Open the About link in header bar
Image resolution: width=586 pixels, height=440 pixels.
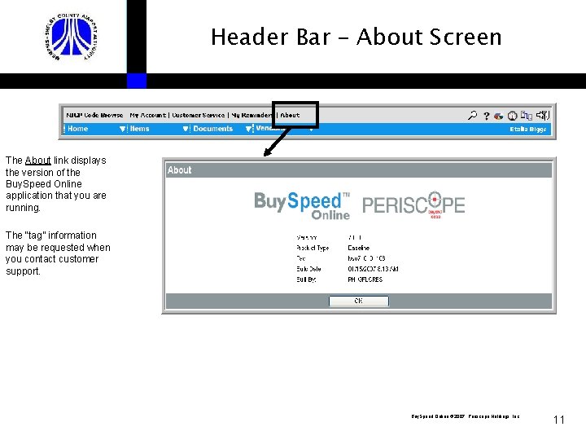pyautogui.click(x=290, y=115)
